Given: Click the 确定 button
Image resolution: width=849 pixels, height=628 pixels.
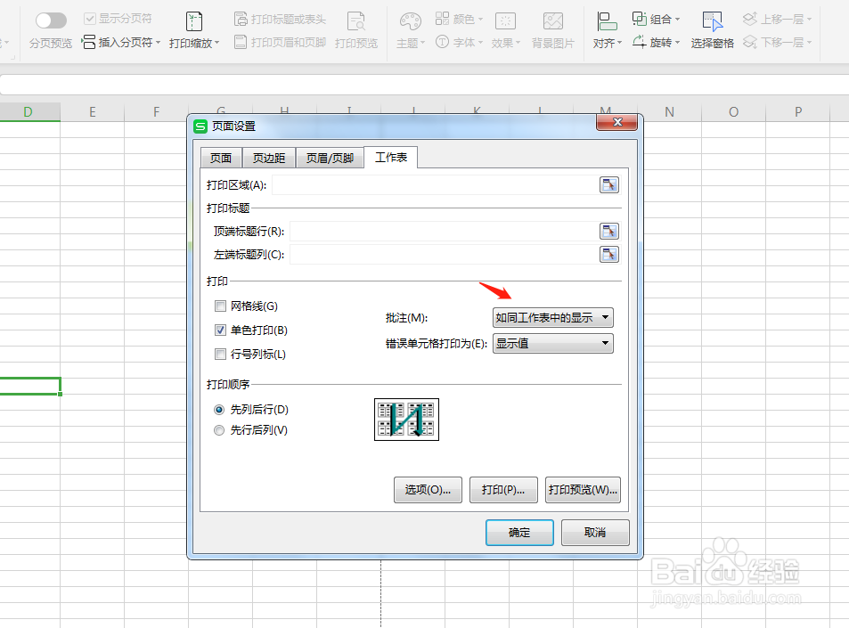Looking at the screenshot, I should [x=519, y=532].
